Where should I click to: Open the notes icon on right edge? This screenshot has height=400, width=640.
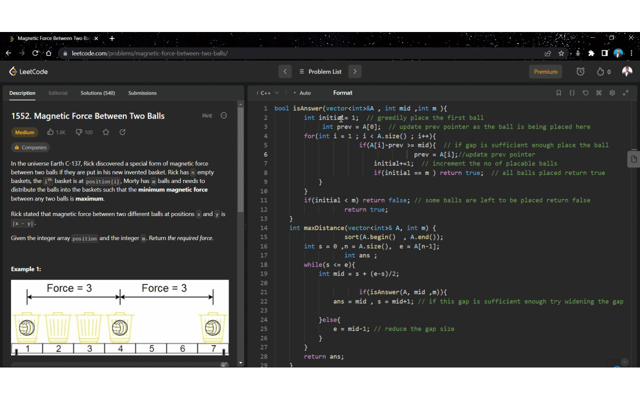(x=633, y=159)
